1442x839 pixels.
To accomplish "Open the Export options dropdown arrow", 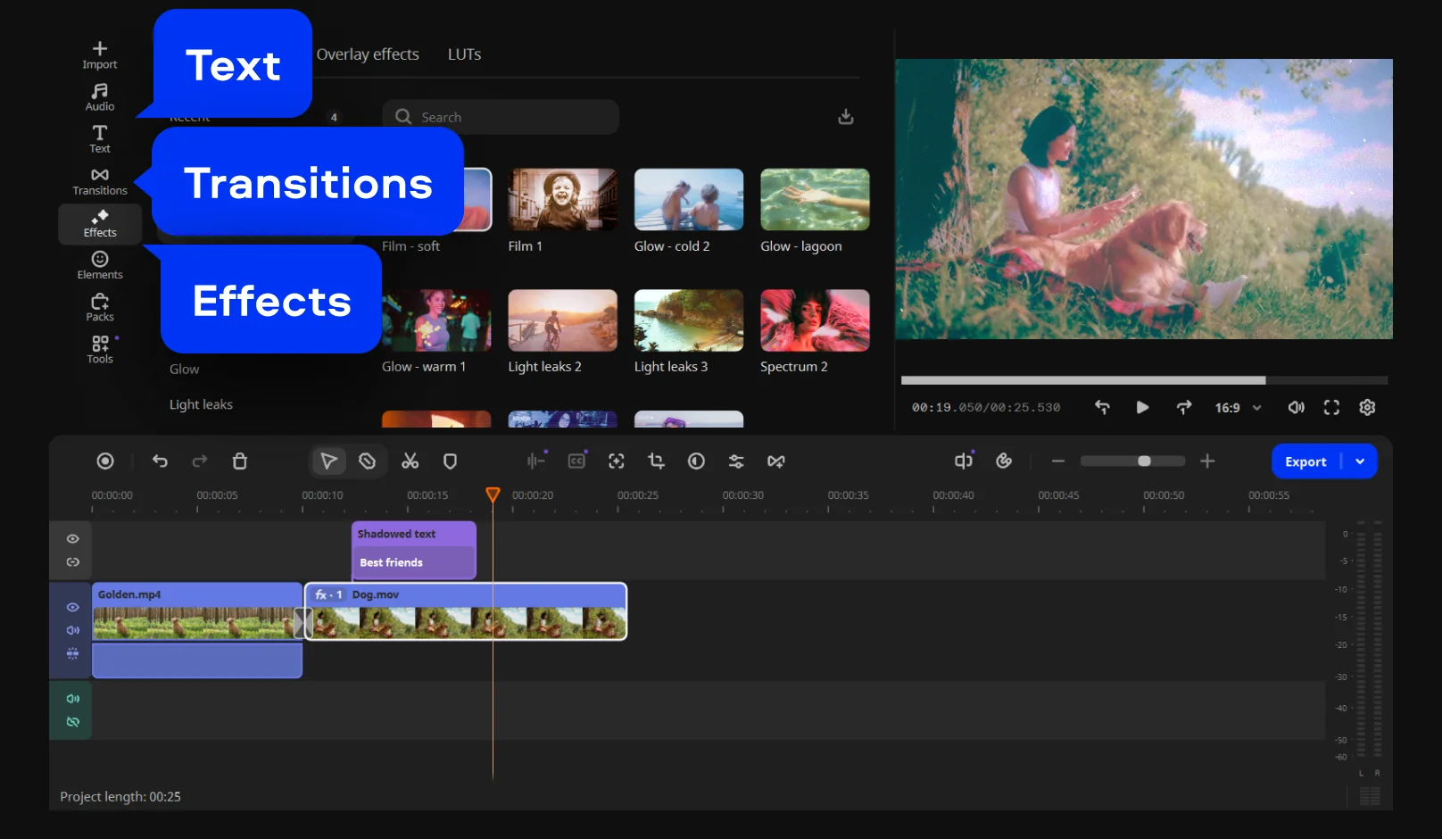I will pyautogui.click(x=1360, y=461).
